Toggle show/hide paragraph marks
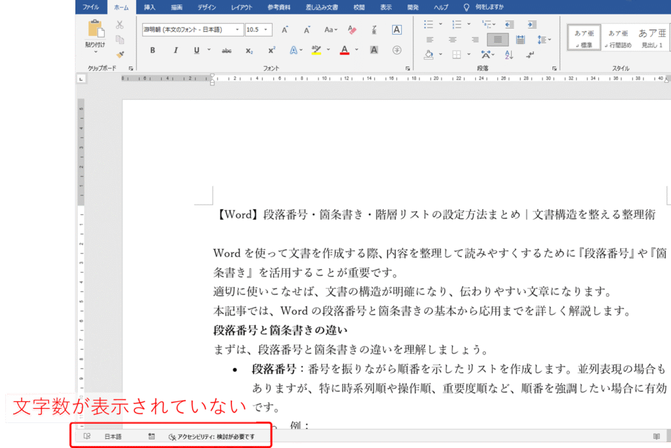 (531, 54)
